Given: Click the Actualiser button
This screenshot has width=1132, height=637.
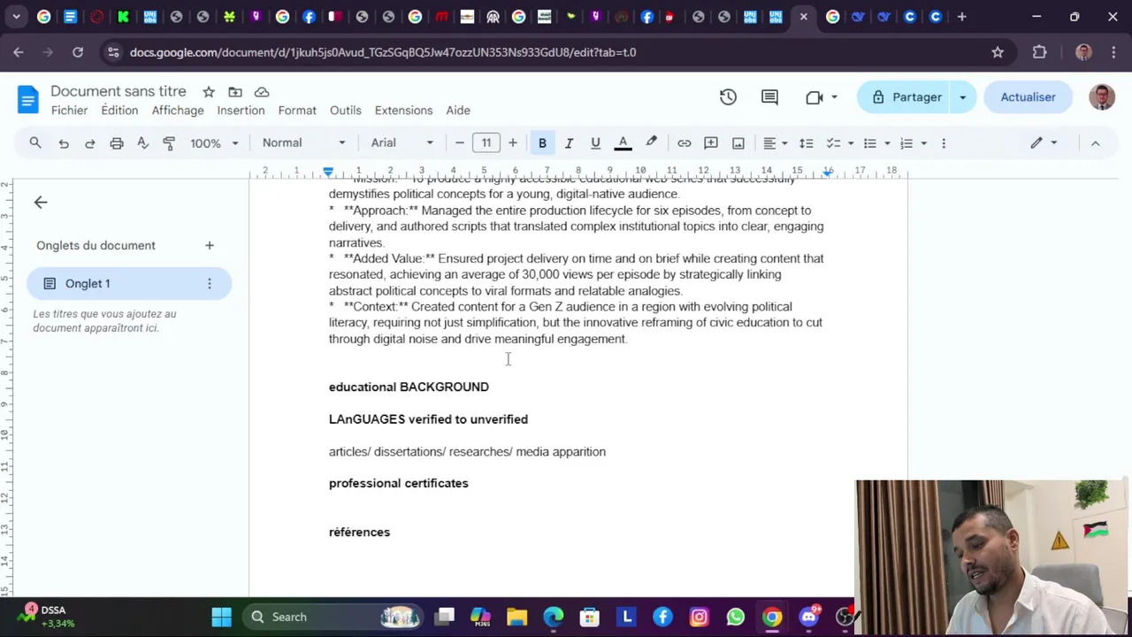Looking at the screenshot, I should (x=1028, y=97).
